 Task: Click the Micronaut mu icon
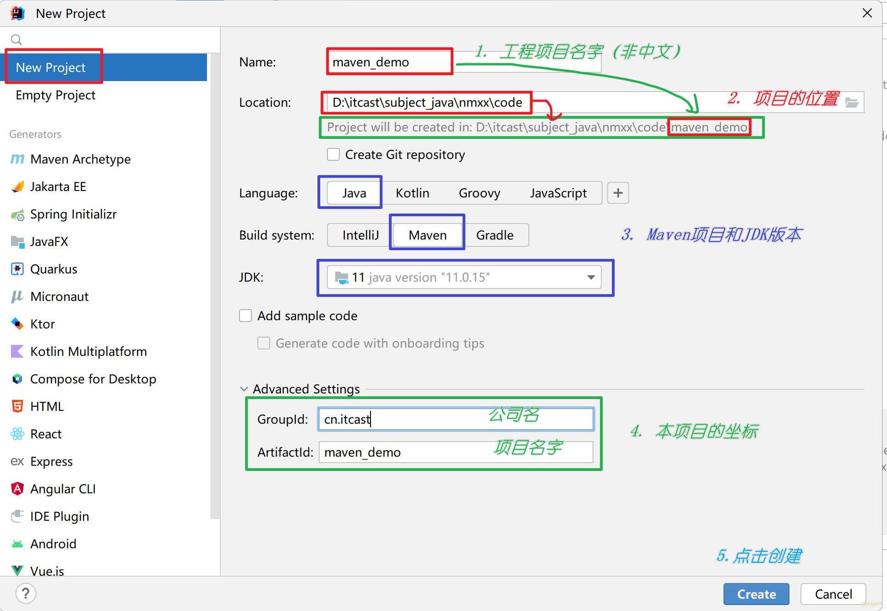17,296
